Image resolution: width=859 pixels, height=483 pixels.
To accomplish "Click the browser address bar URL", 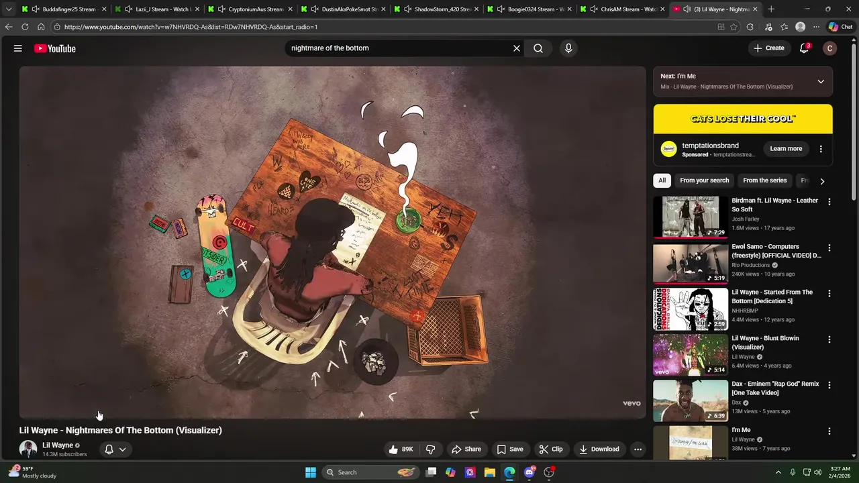I will click(x=191, y=27).
